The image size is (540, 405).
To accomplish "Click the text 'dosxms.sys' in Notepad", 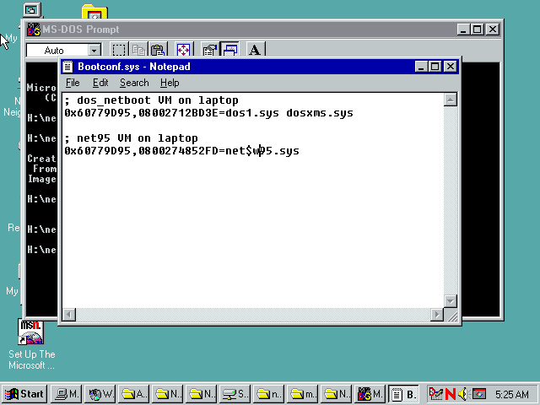I will [x=320, y=113].
